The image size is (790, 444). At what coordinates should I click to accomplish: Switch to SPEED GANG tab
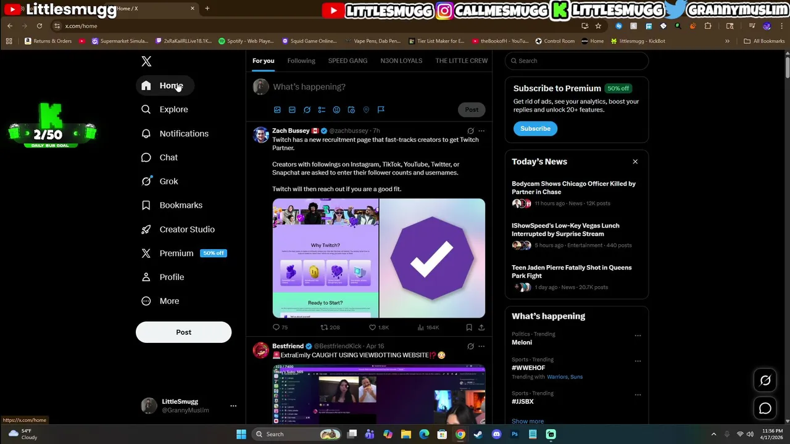point(347,60)
